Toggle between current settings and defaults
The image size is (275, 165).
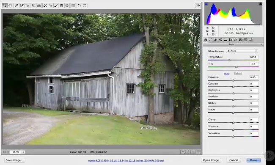198,152
